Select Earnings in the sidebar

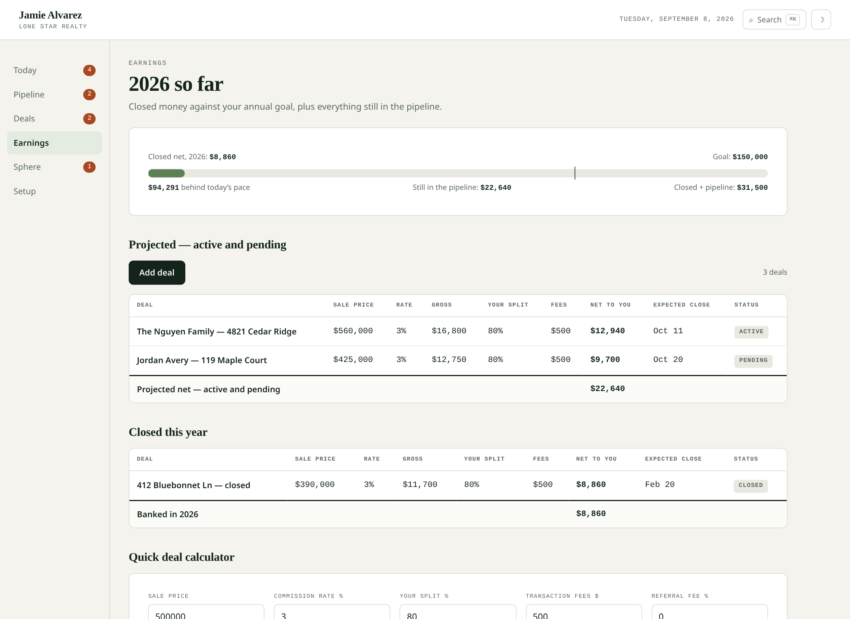tap(55, 143)
